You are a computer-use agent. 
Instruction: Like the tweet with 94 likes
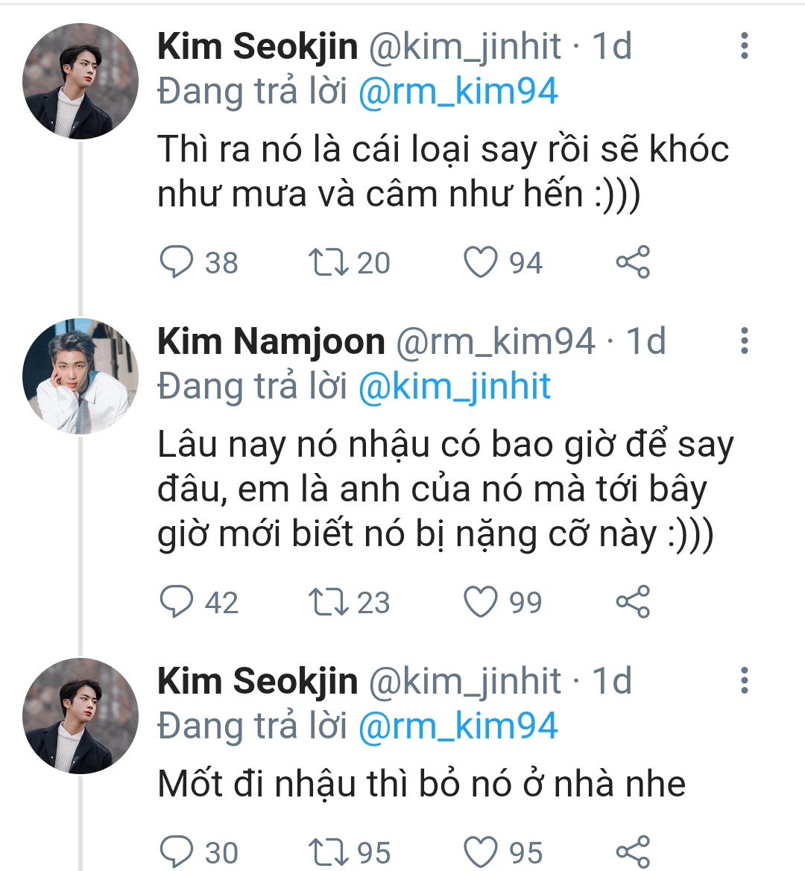pos(481,262)
